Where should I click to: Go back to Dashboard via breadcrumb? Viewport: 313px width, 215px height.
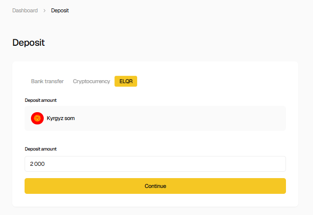pos(25,10)
